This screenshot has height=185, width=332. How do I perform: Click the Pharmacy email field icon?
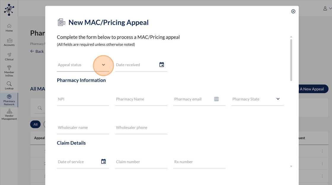216,99
